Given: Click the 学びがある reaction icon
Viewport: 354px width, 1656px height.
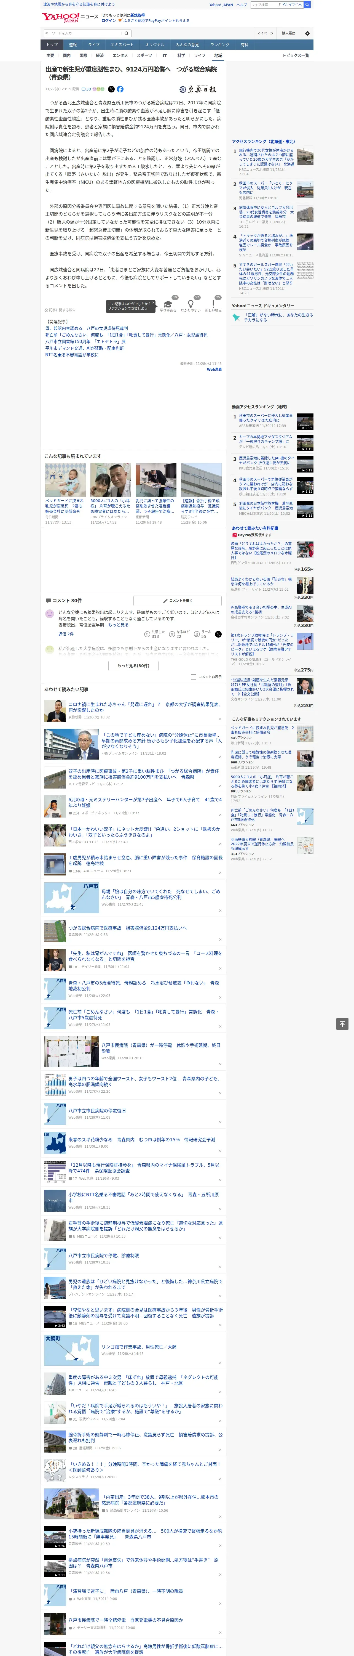Looking at the screenshot, I should point(168,304).
